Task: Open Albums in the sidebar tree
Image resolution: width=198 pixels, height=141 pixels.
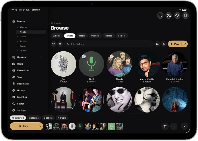Action: (x=23, y=27)
